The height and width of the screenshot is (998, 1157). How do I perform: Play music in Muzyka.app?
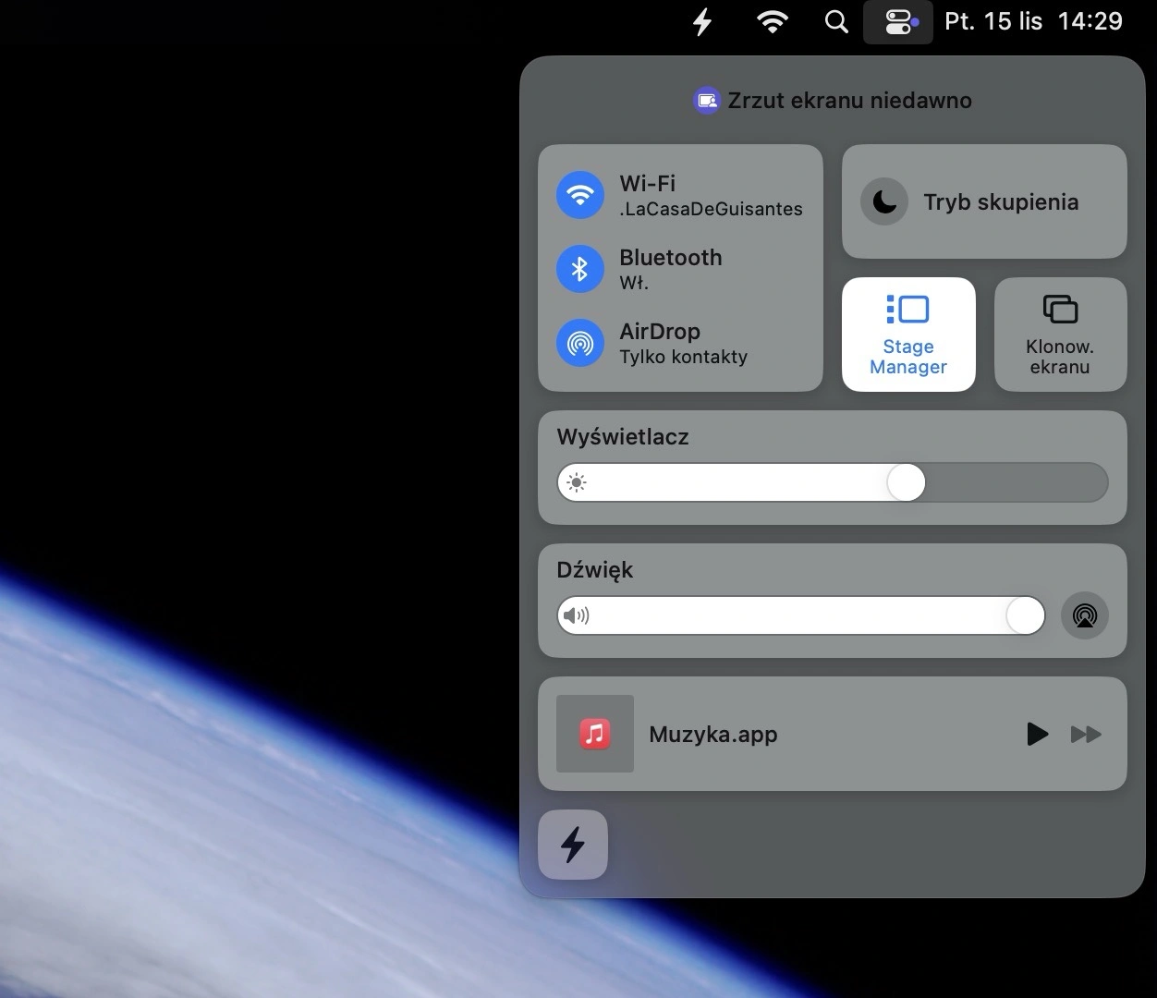pos(1038,734)
